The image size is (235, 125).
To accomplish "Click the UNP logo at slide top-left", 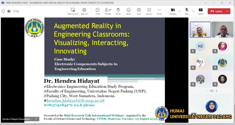I will point(34,28).
